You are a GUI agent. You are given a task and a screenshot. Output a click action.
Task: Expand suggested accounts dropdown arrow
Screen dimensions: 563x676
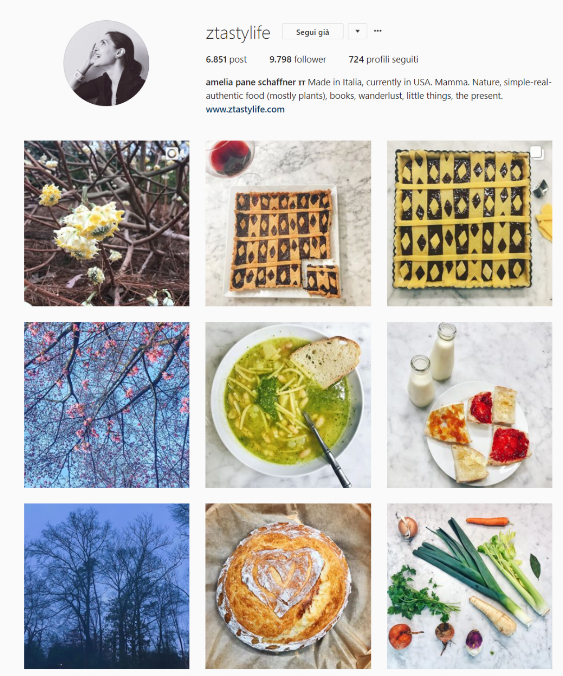click(x=357, y=32)
